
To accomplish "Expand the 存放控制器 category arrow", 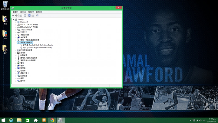I will point(16,35).
